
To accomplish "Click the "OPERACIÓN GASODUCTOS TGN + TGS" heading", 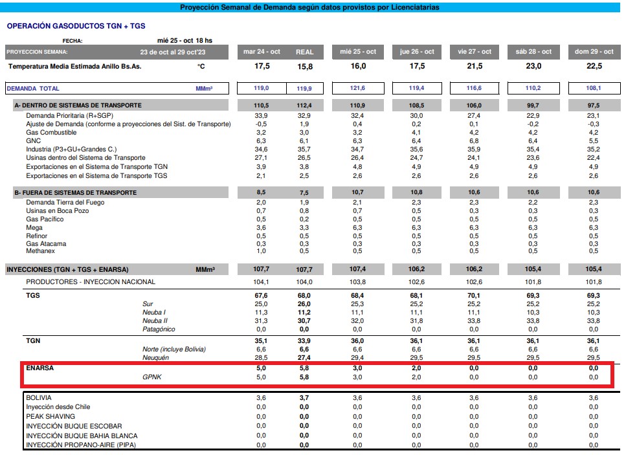I will coord(76,26).
